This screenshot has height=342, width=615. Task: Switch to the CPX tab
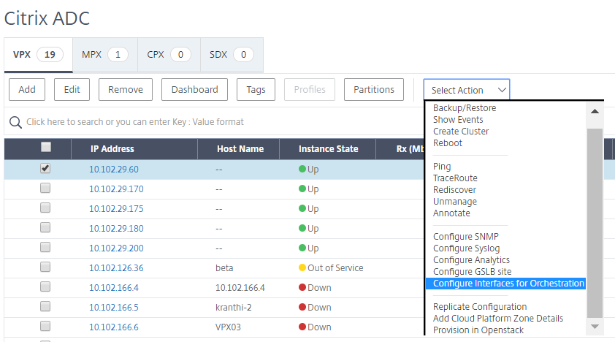(x=169, y=55)
